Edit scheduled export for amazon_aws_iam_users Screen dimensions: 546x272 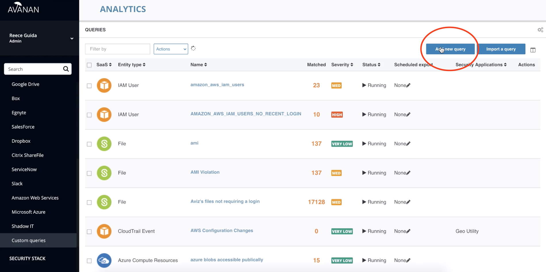tap(408, 85)
